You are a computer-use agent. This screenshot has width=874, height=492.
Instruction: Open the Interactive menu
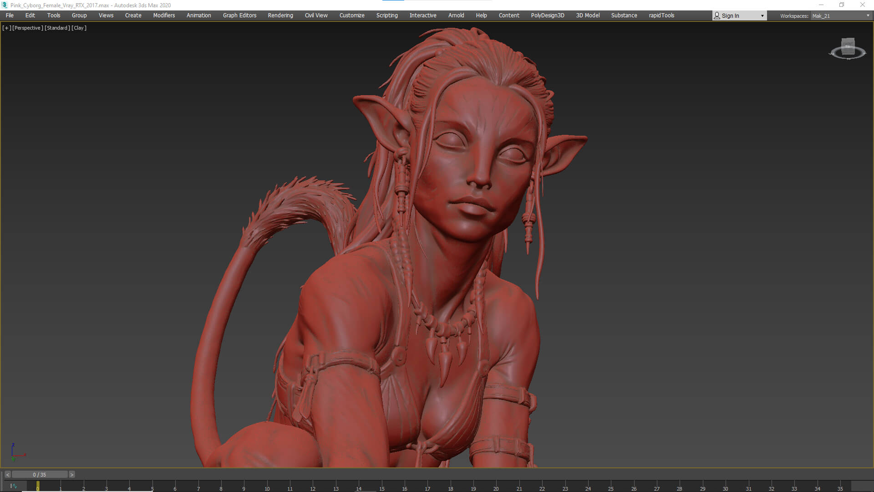[423, 15]
